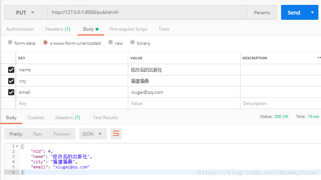Viewport: 321px width, 180px height.
Task: Click the empty Value placeholder field
Action: [184, 103]
